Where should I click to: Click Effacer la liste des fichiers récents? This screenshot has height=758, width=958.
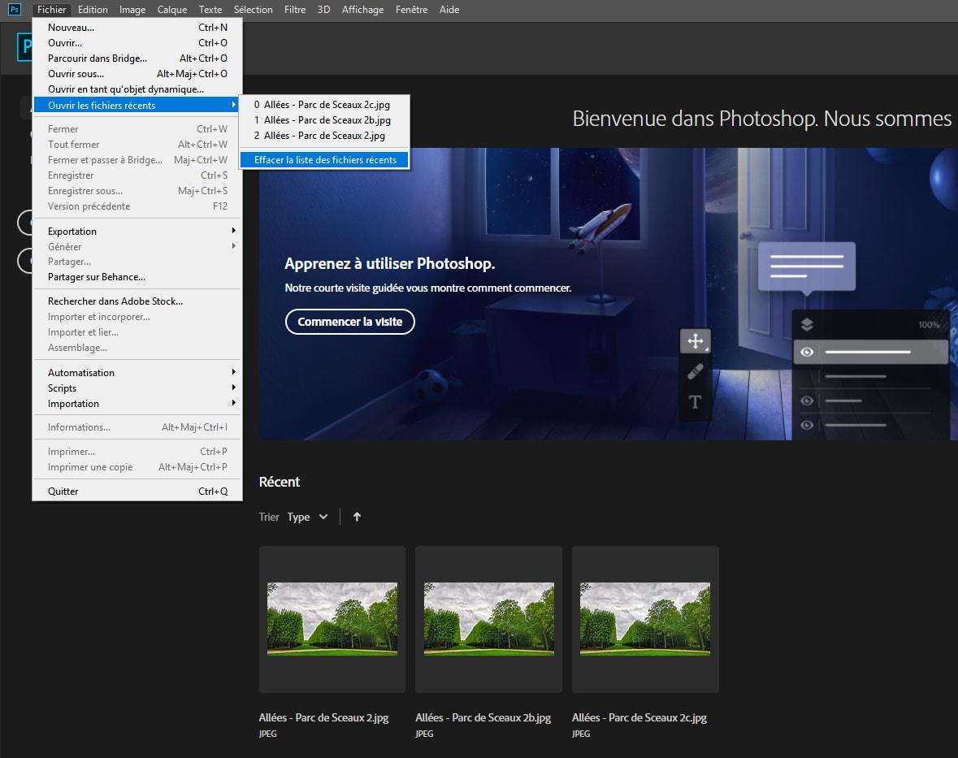click(x=324, y=159)
